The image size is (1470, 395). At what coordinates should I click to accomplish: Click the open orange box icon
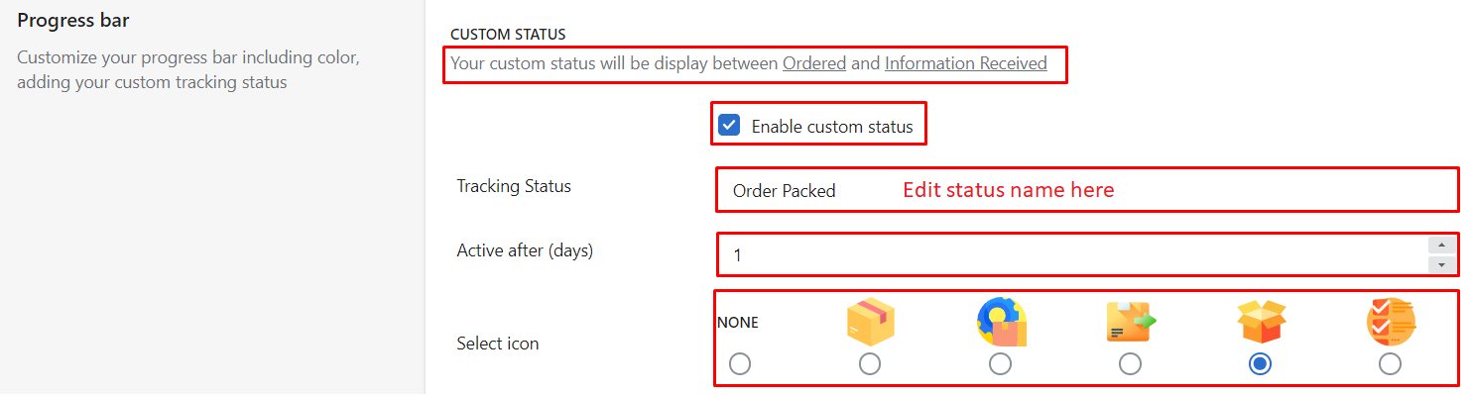pos(1261,322)
